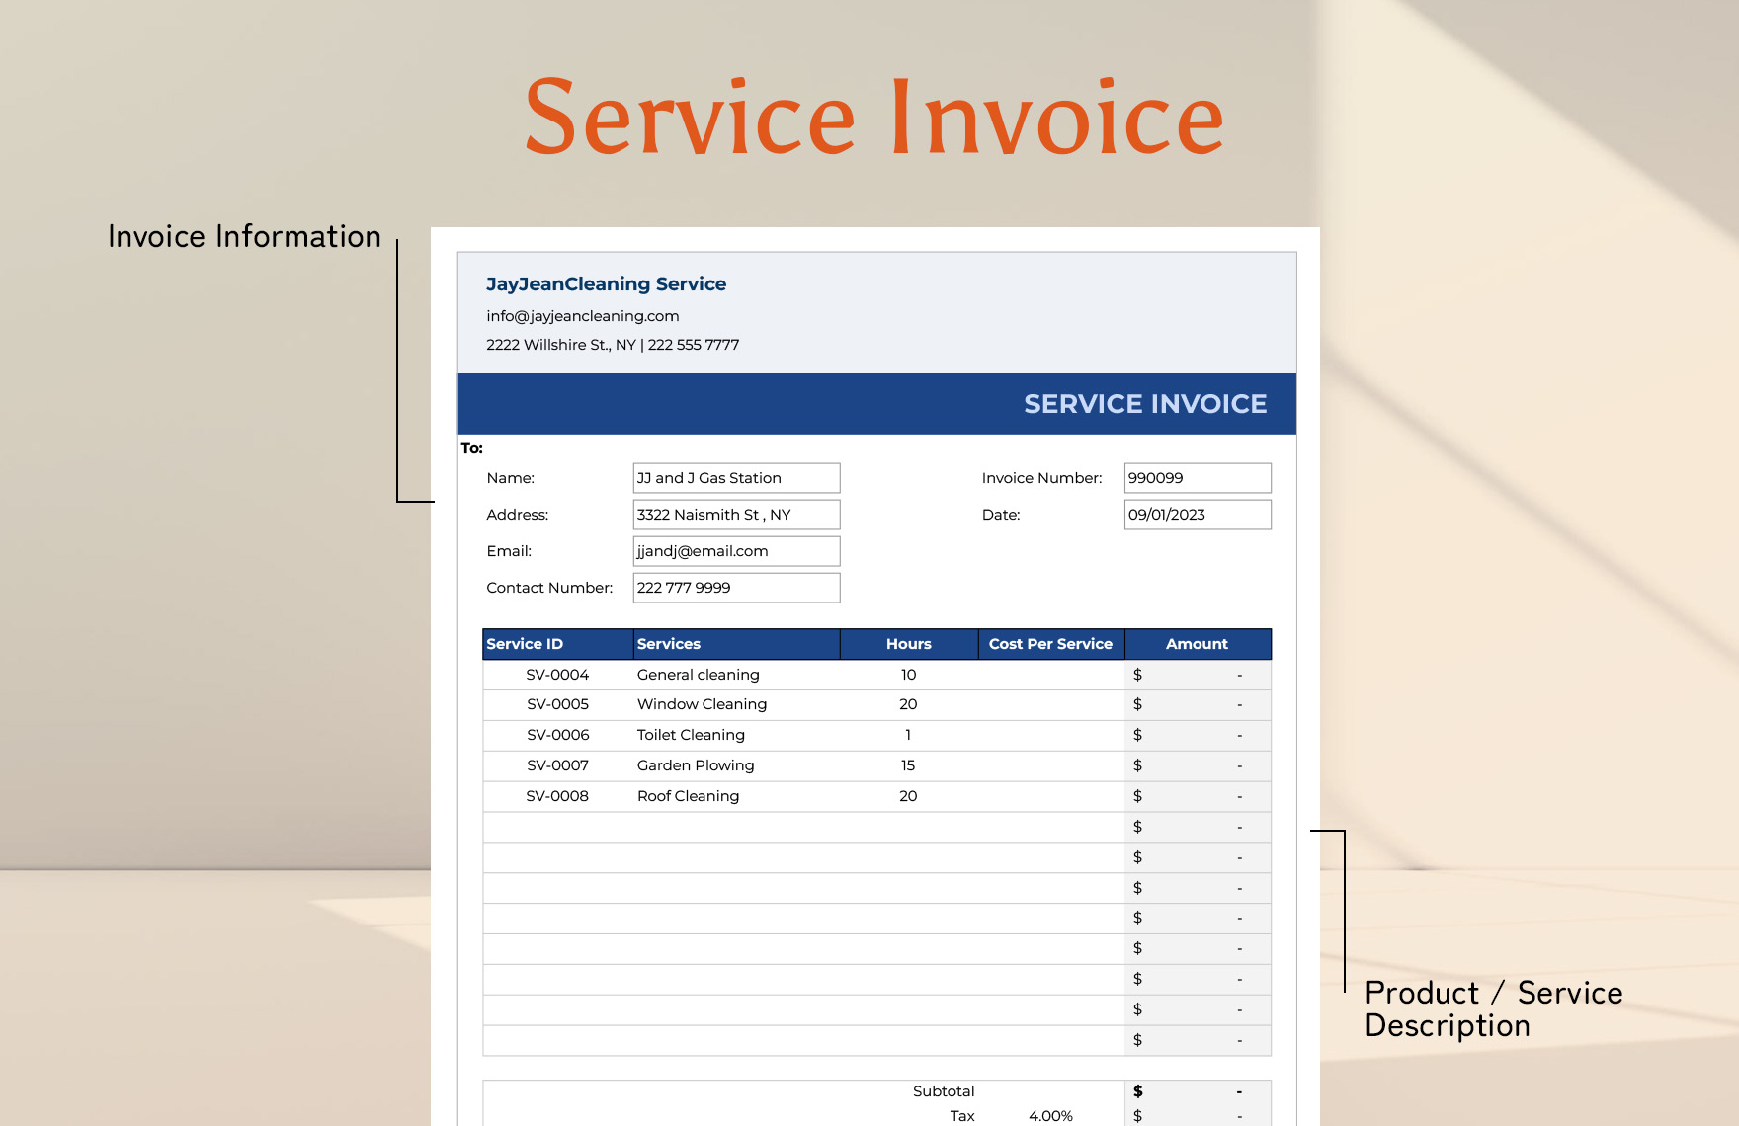This screenshot has height=1126, width=1739.
Task: Click the Address field with 3322 Naismith St
Action: (736, 514)
